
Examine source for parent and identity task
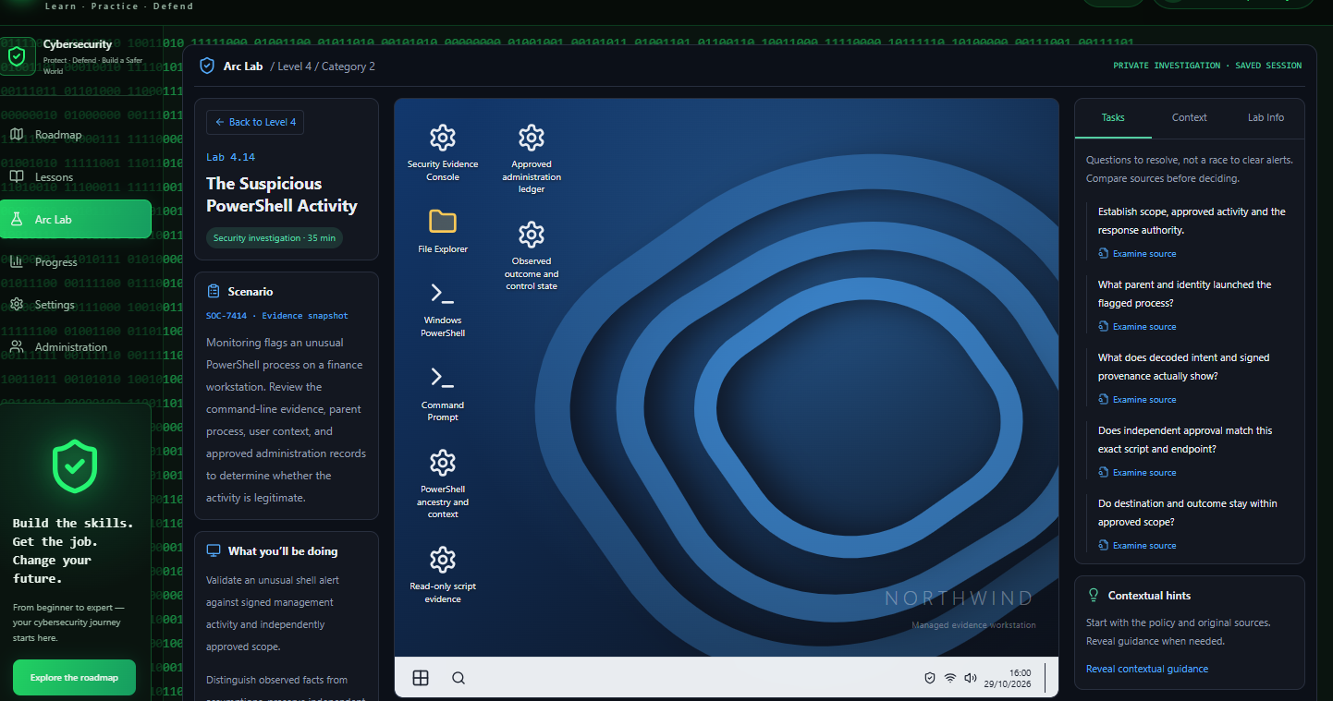[x=1137, y=327]
